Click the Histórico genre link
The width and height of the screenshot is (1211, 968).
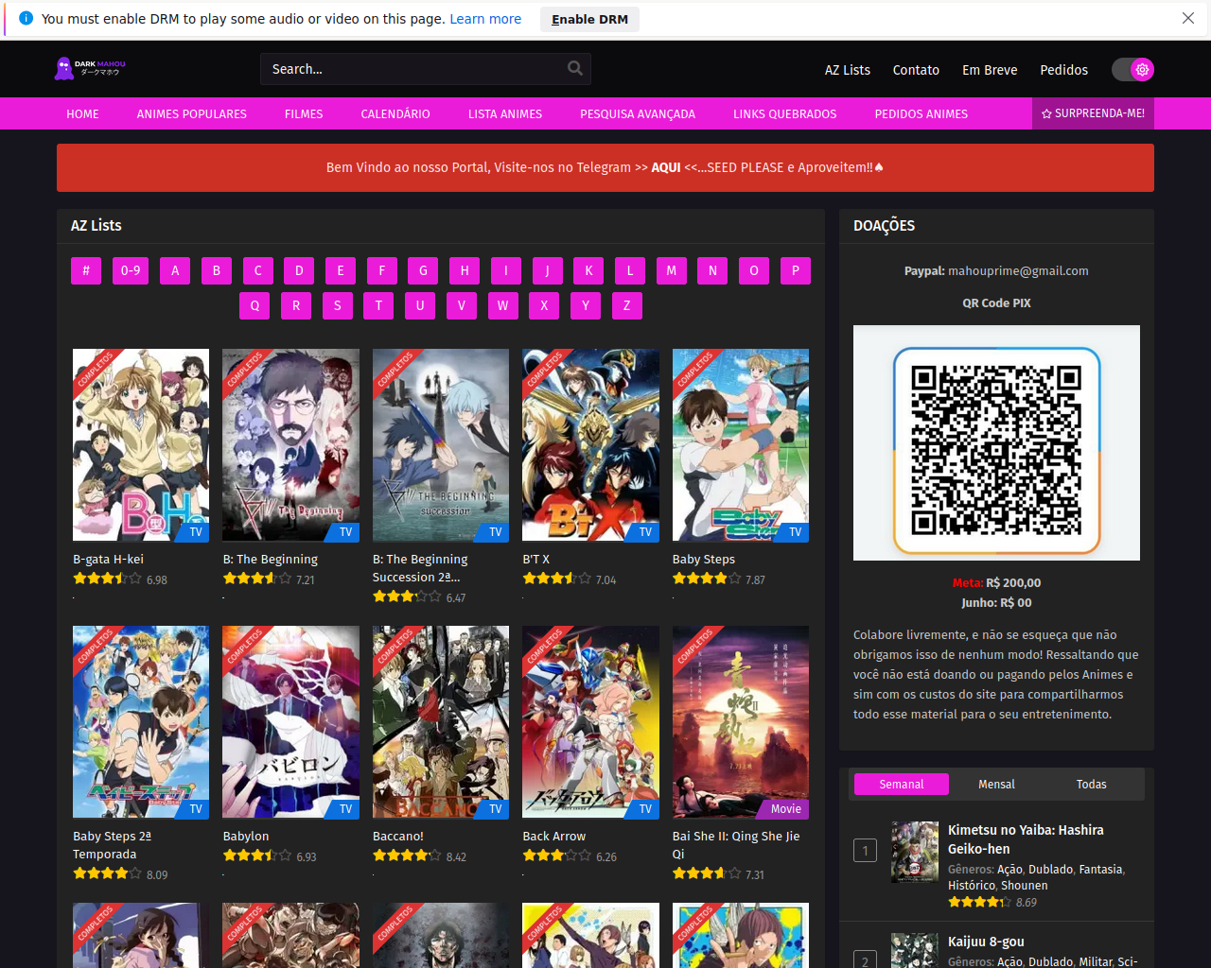[972, 886]
